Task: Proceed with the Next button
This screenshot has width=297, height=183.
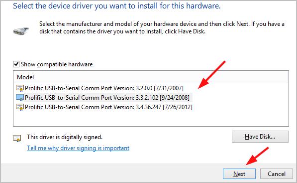Action: [x=239, y=174]
